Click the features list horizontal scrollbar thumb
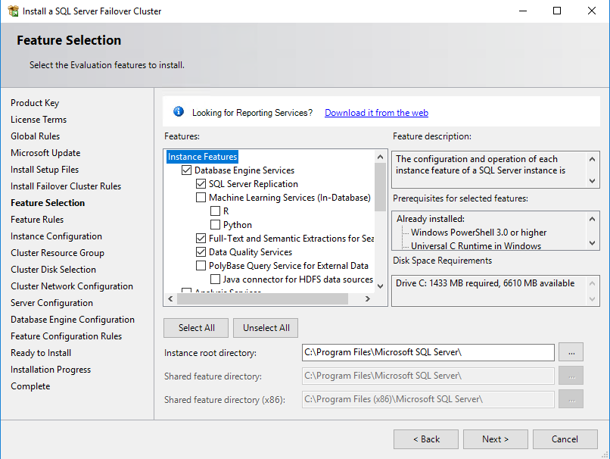The width and height of the screenshot is (610, 459). pyautogui.click(x=262, y=298)
